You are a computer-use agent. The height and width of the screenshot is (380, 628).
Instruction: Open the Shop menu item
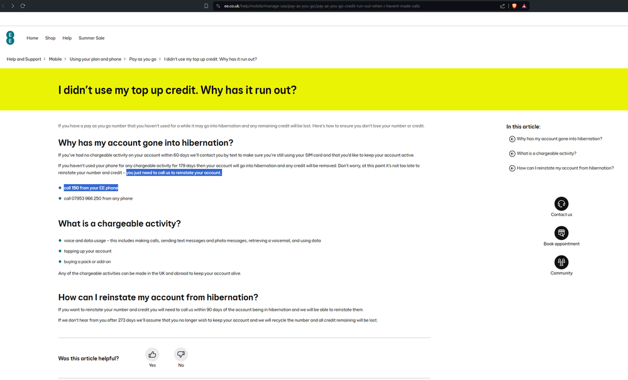click(50, 38)
